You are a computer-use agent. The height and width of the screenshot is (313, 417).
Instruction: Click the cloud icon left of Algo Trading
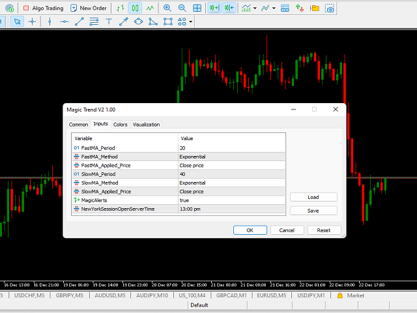tap(10, 8)
